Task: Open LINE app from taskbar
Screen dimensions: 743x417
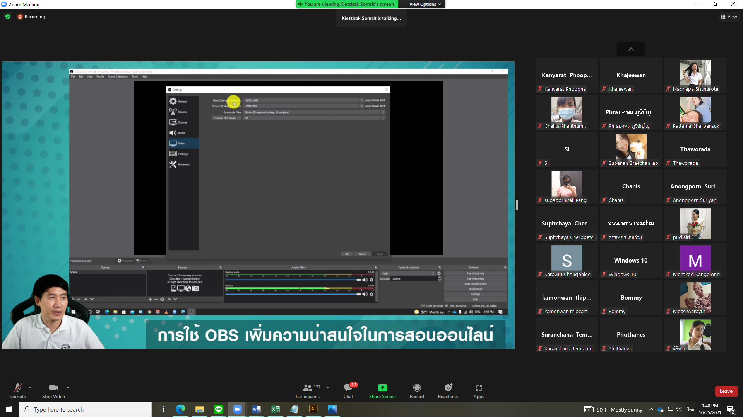Action: point(219,409)
